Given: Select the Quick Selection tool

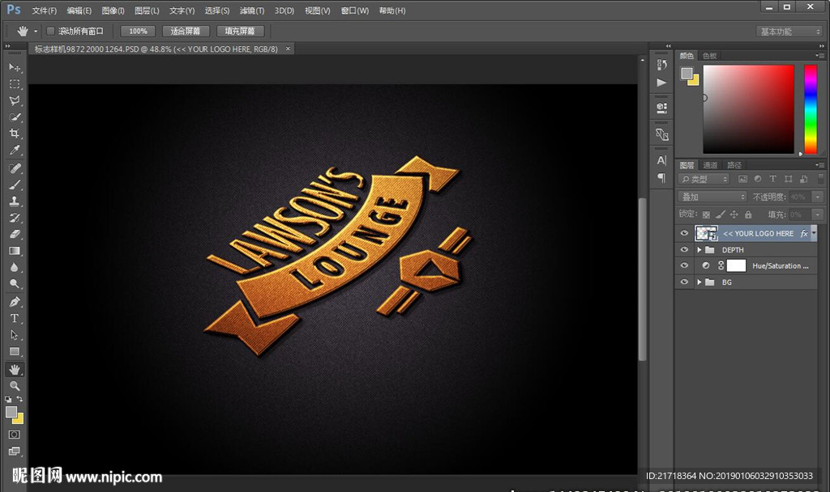Looking at the screenshot, I should pos(15,117).
